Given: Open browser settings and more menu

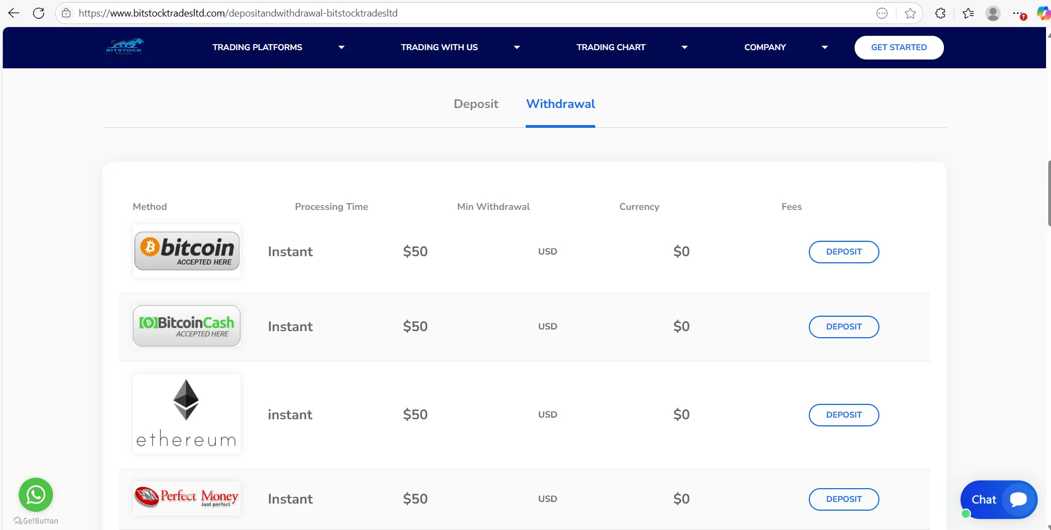Looking at the screenshot, I should point(1019,13).
